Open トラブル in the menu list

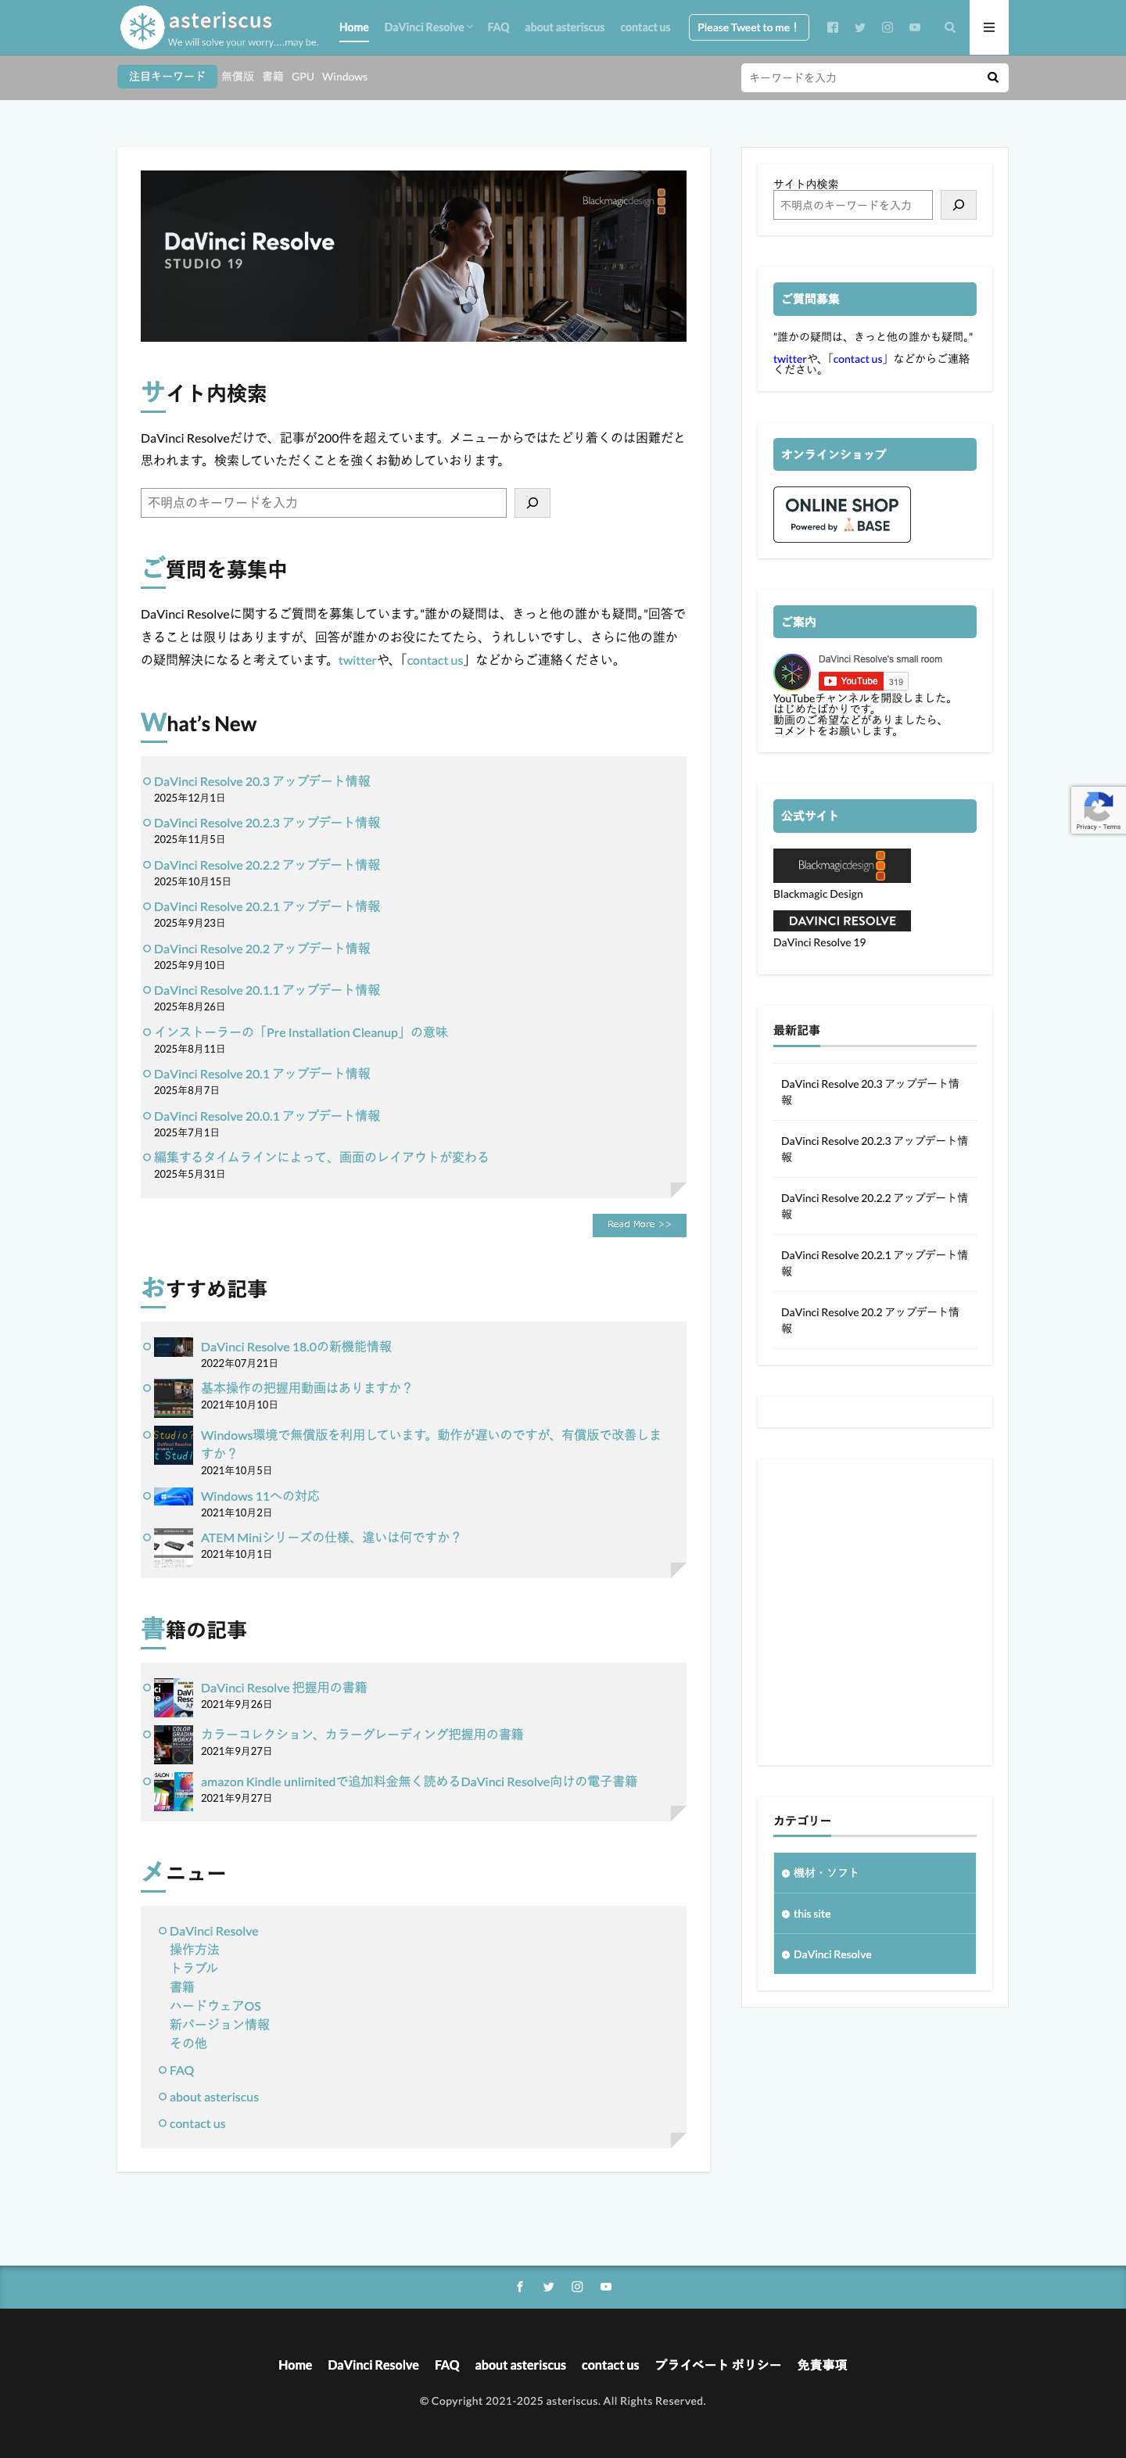[194, 1968]
